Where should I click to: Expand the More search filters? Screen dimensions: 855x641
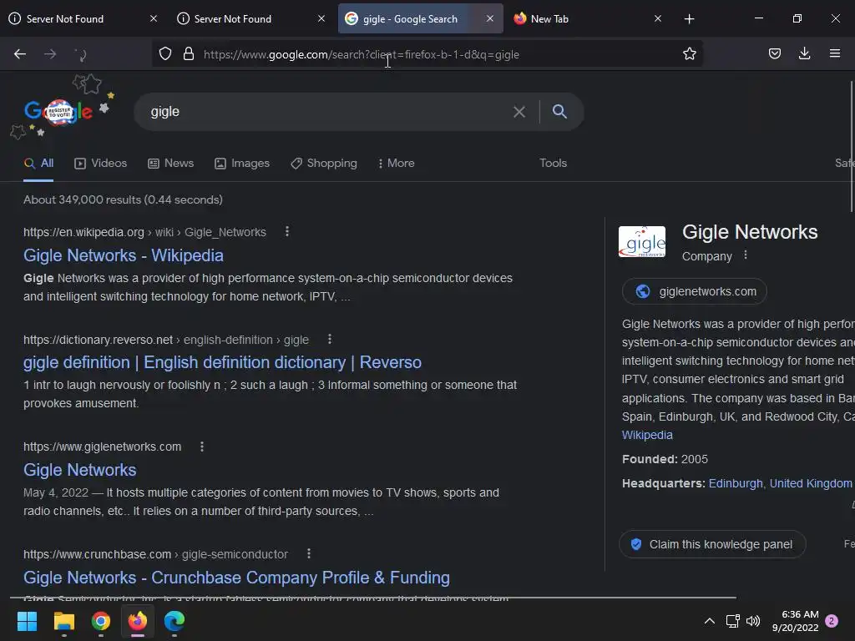coord(396,163)
